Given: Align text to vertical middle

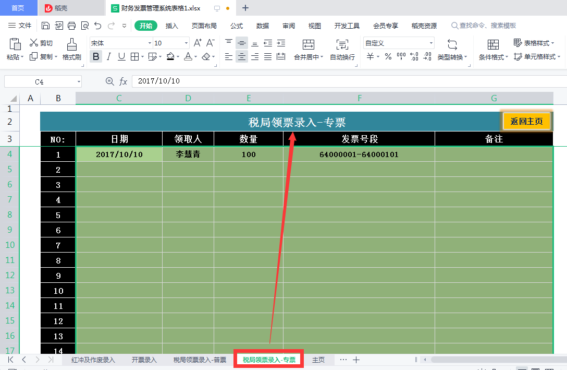Looking at the screenshot, I should 242,43.
